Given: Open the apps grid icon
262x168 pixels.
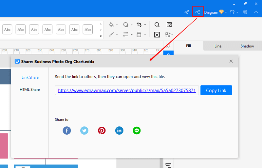Looking at the screenshot, I should pos(245,12).
